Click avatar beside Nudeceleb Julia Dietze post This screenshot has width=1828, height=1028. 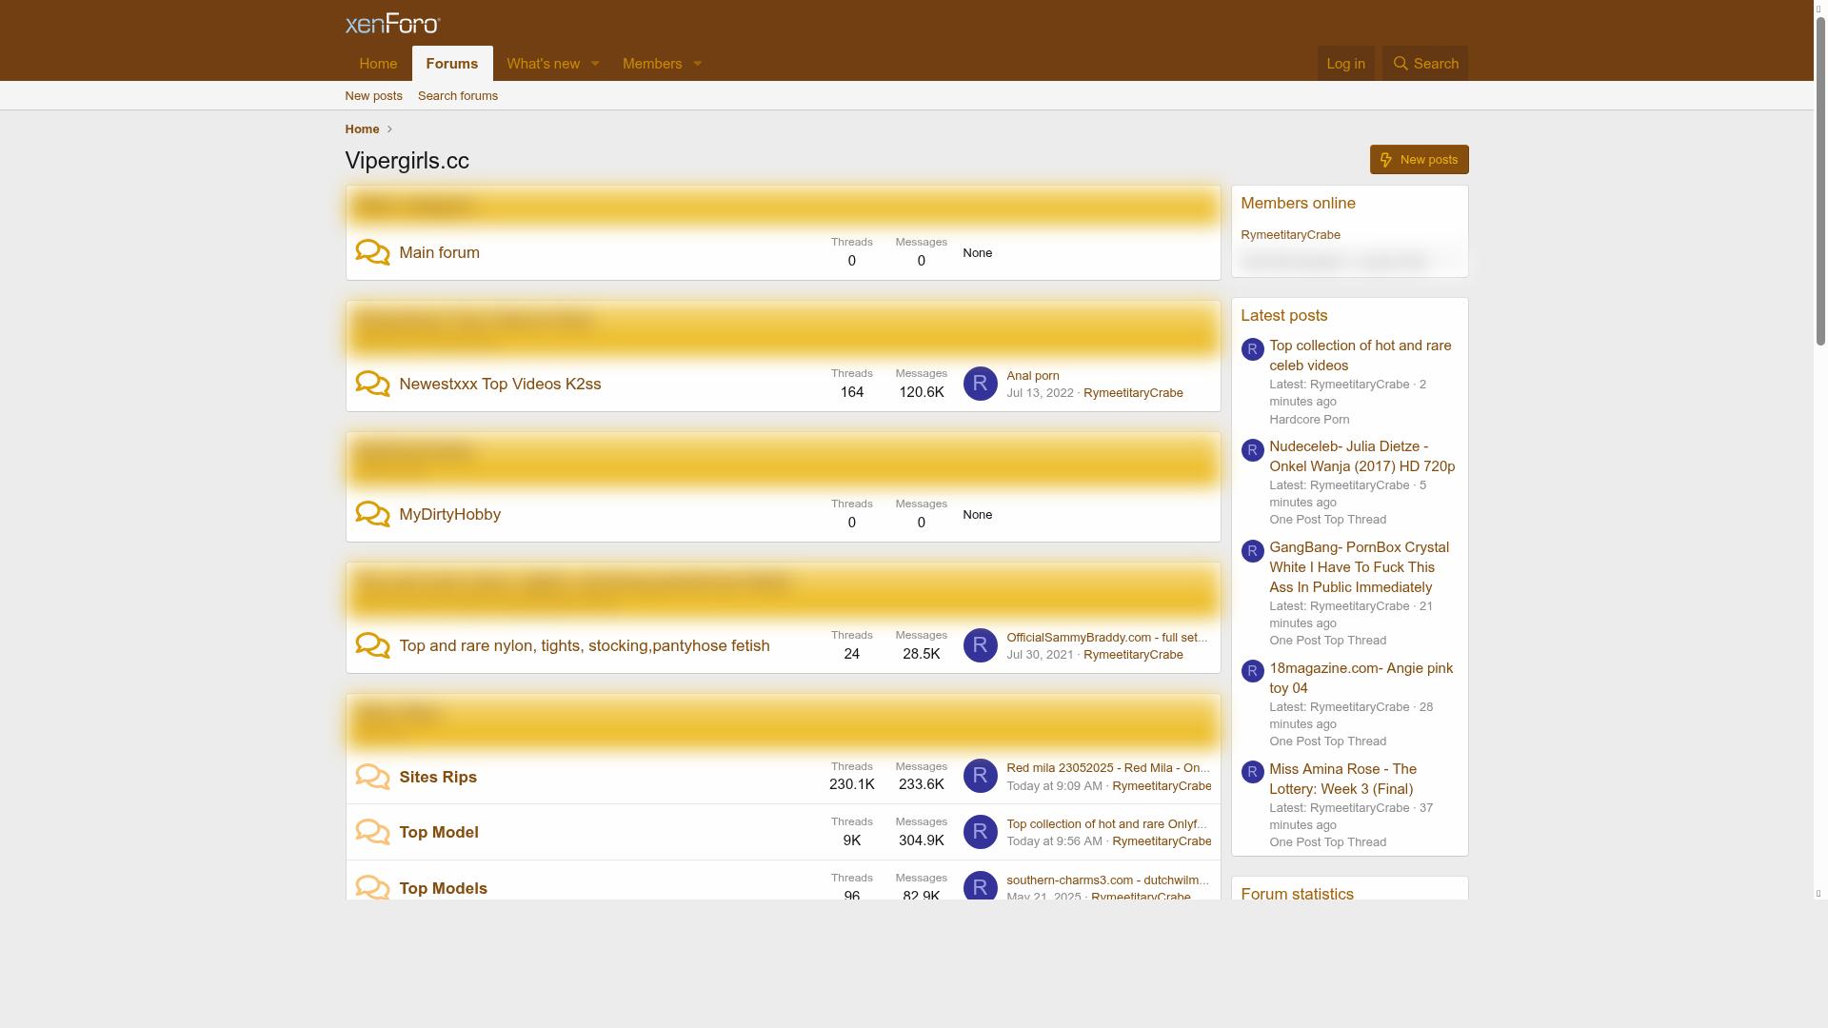point(1252,450)
